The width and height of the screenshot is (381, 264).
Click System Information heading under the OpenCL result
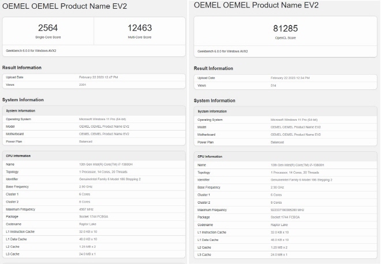click(x=215, y=100)
